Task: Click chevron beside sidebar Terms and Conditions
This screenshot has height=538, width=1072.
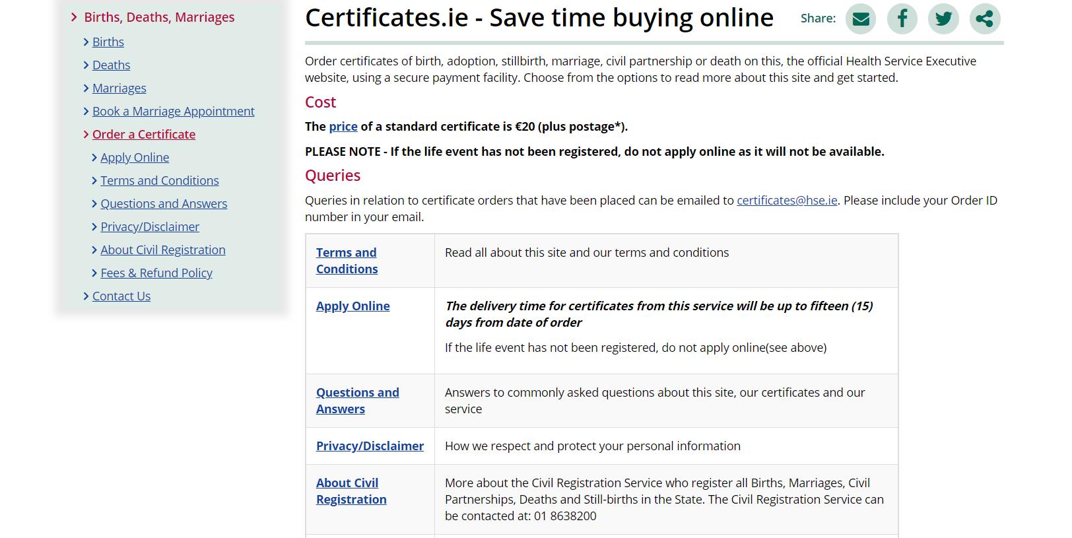Action: (94, 181)
